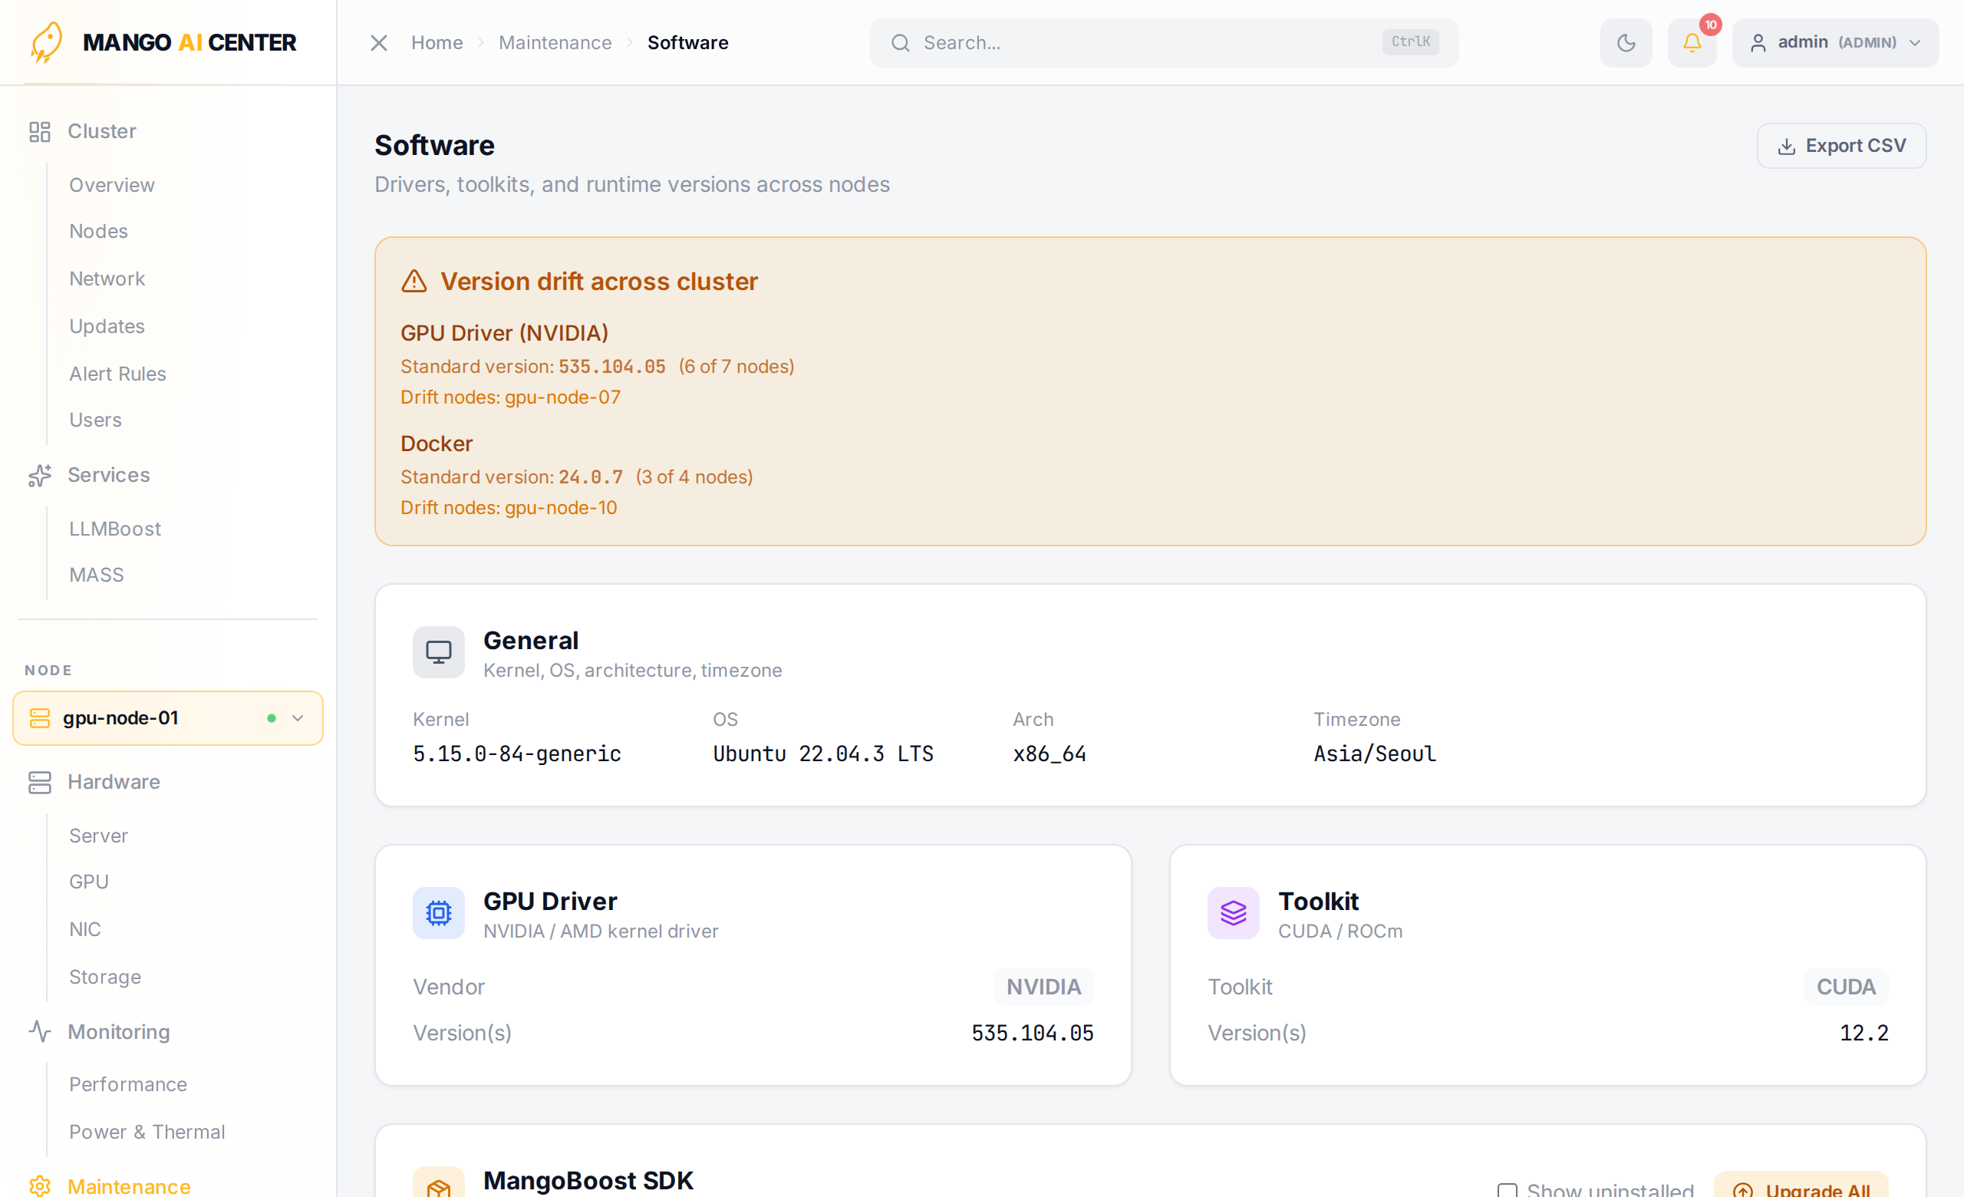
Task: Open the Alert Rules page
Action: tap(117, 374)
